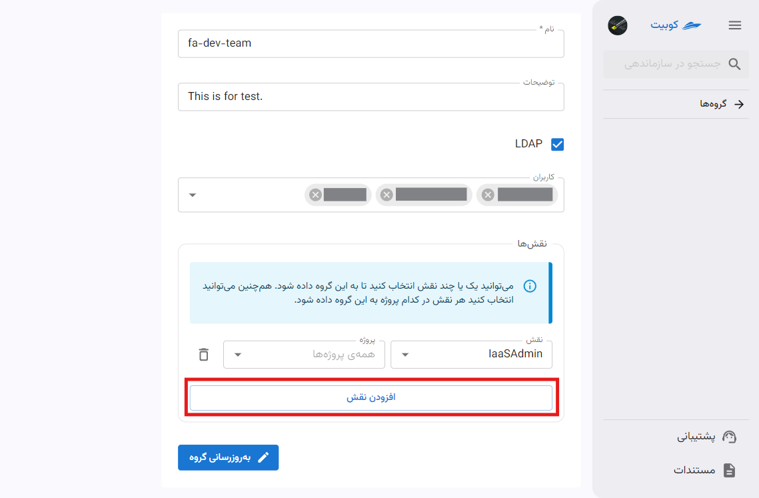Image resolution: width=759 pixels, height=498 pixels.
Task: Open the hamburger menu icon
Action: tap(734, 25)
